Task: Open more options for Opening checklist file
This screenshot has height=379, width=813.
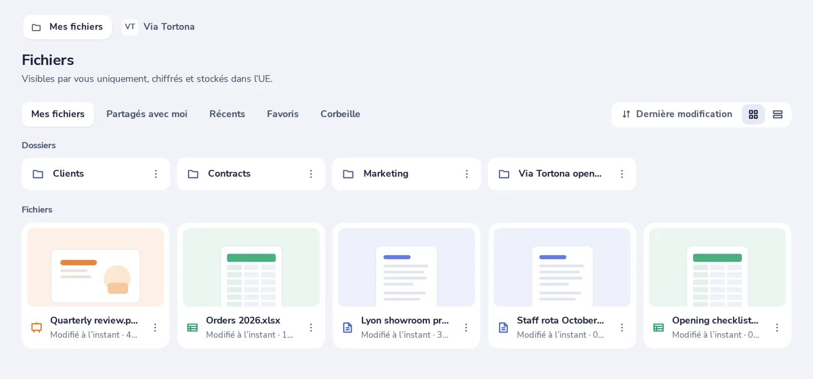Action: coord(777,328)
